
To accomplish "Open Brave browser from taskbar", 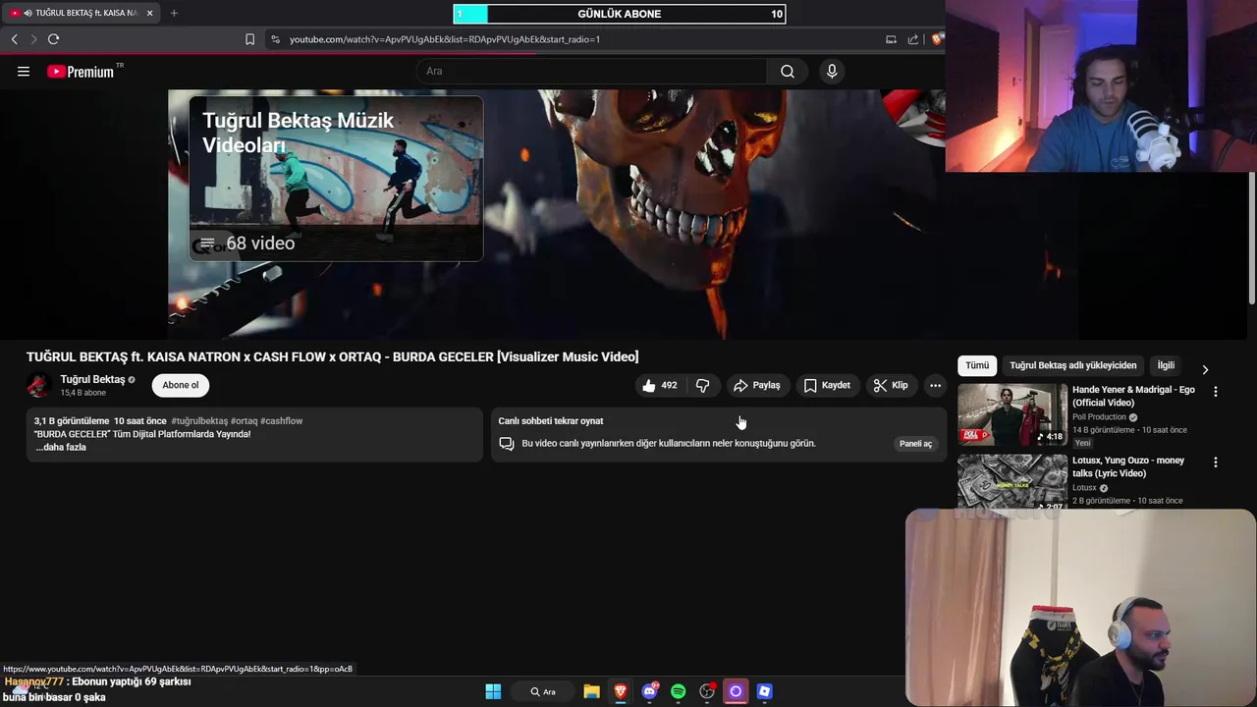I will [x=621, y=691].
